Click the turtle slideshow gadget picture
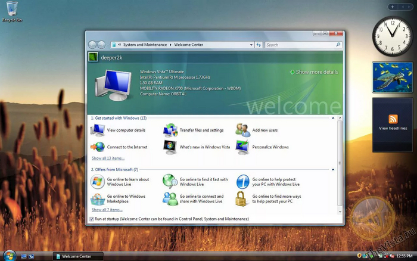This screenshot has width=417, height=261. coord(393,77)
